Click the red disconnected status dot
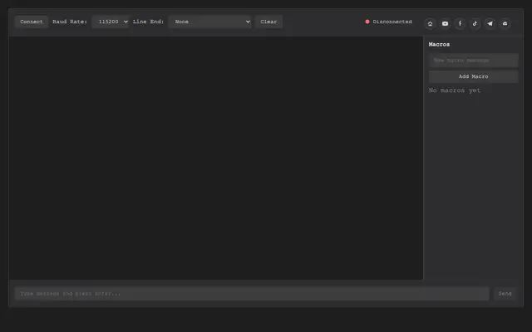Image resolution: width=532 pixels, height=332 pixels. pos(367,22)
